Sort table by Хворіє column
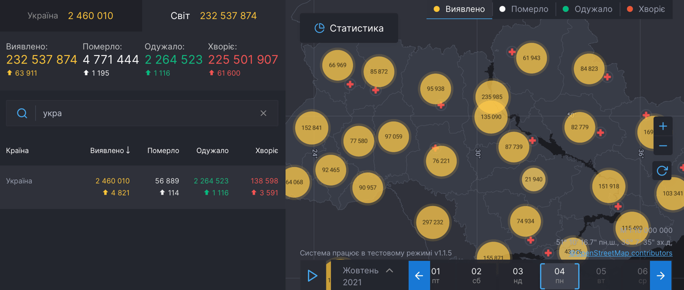684x290 pixels. (x=266, y=150)
